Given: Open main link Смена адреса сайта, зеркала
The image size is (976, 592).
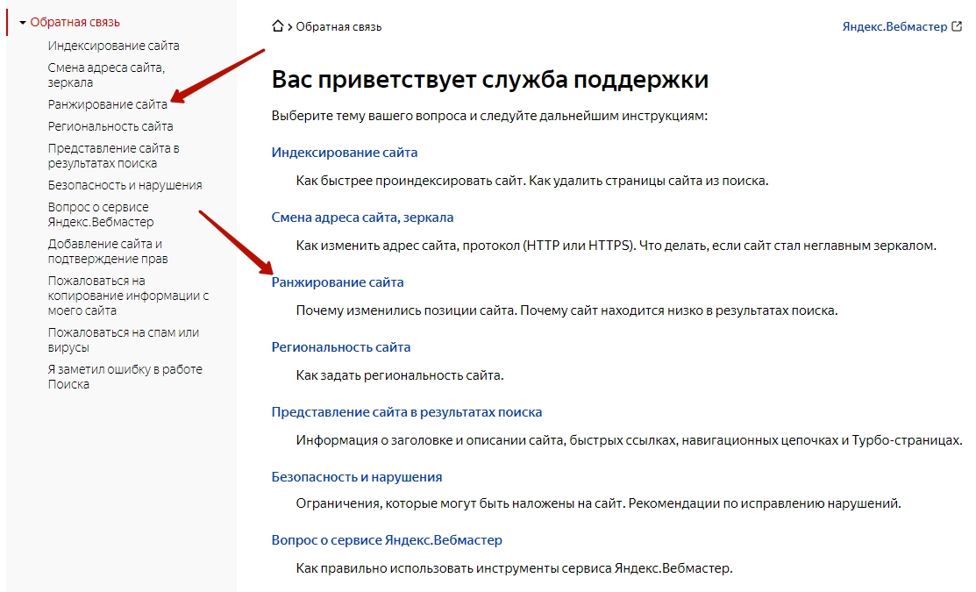Looking at the screenshot, I should tap(362, 218).
